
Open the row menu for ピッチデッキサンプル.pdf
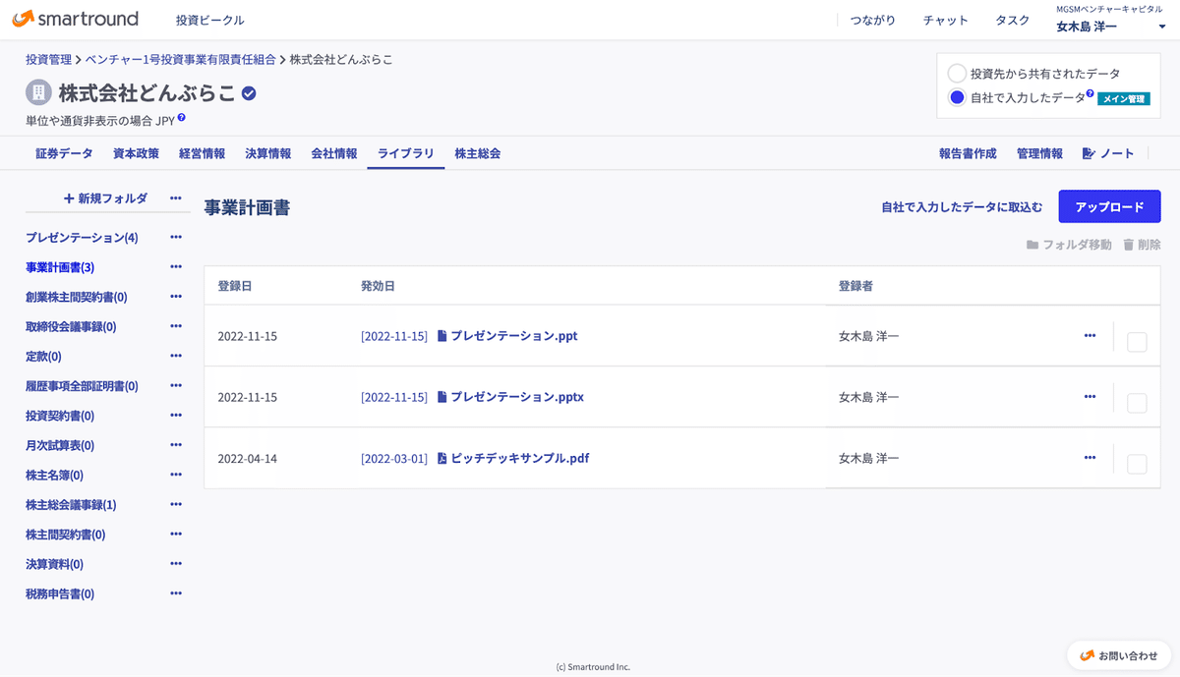1090,458
